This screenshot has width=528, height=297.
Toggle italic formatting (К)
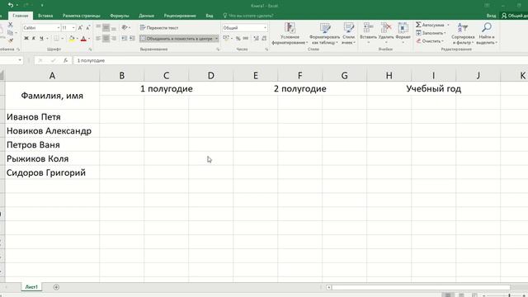coord(34,39)
